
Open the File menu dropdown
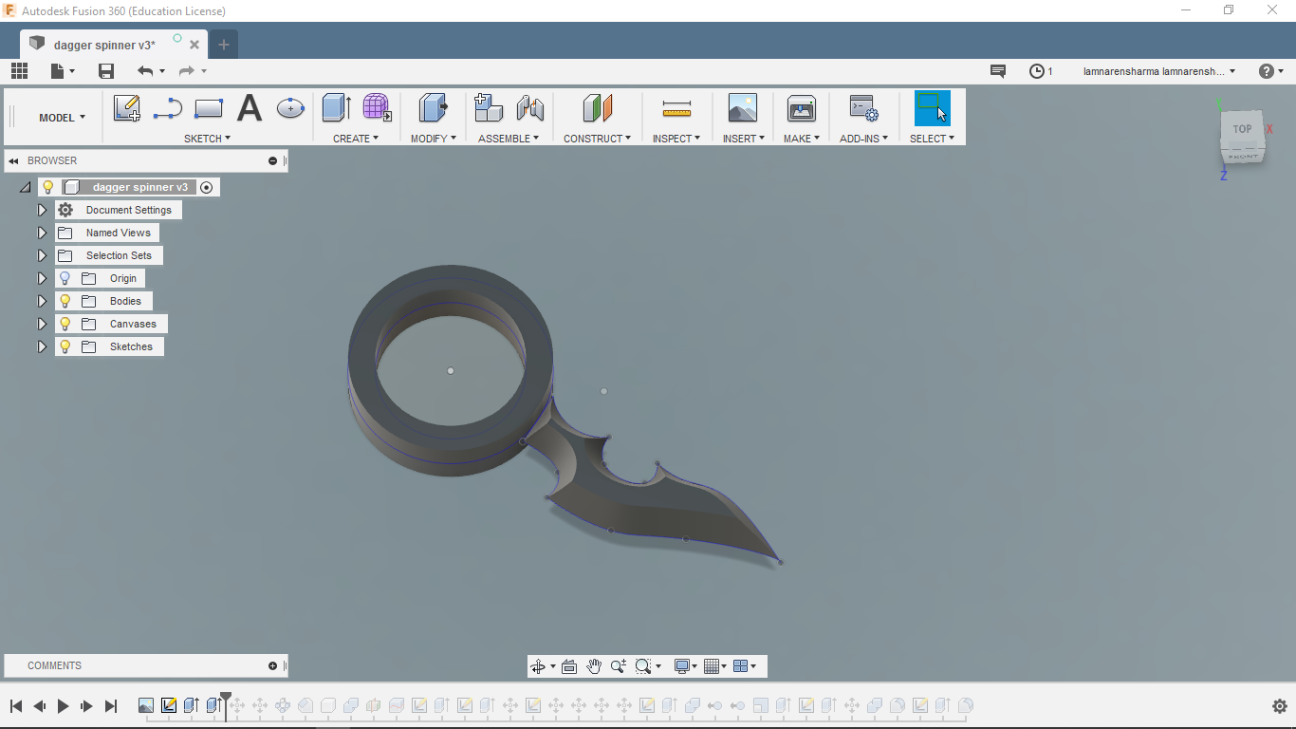point(64,71)
